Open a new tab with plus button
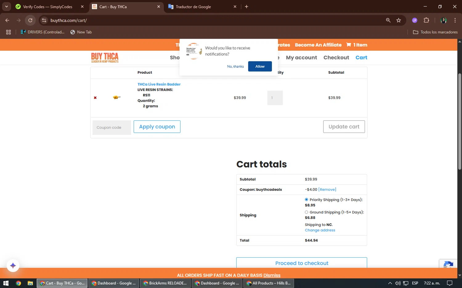The height and width of the screenshot is (288, 462). 246,6
